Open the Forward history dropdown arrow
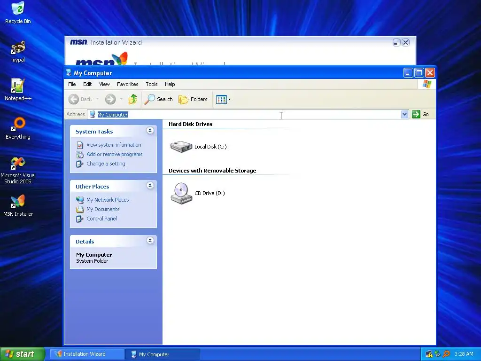This screenshot has width=481, height=361. 122,99
